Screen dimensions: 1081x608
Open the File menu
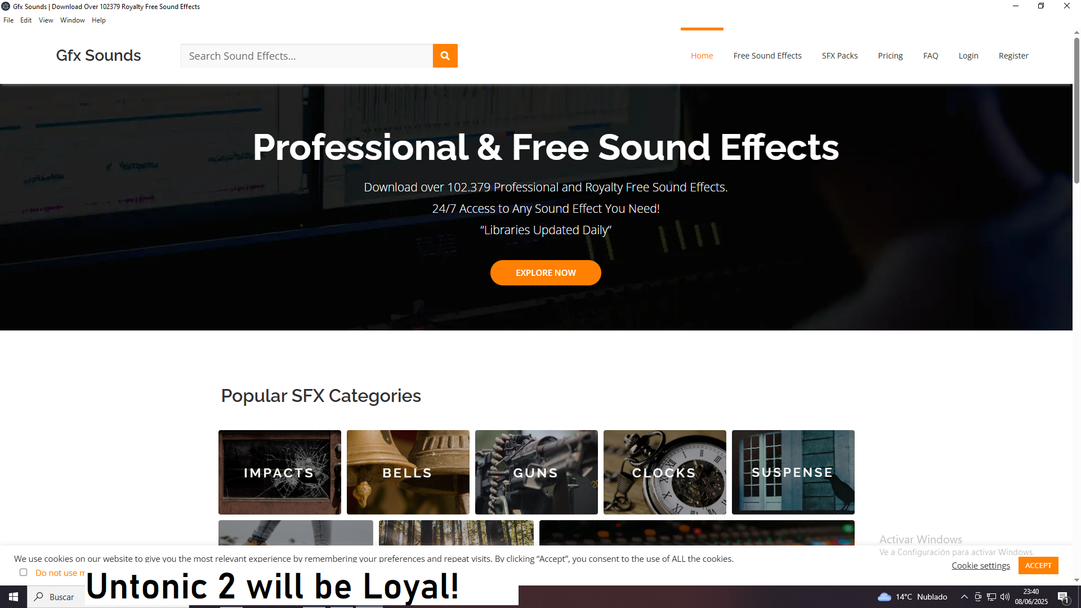pyautogui.click(x=8, y=20)
